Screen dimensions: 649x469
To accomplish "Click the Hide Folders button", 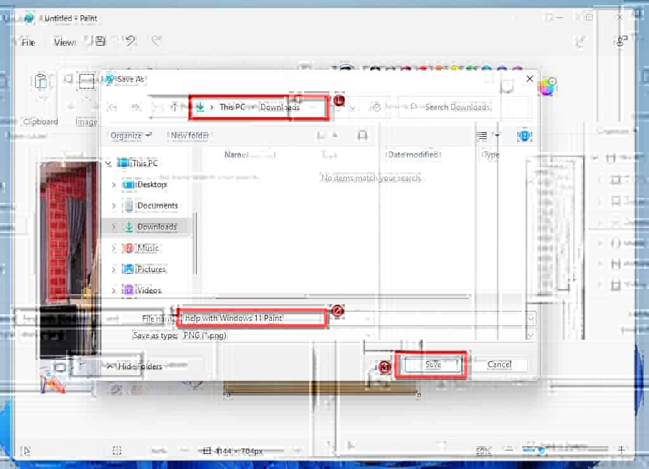I will pos(134,366).
